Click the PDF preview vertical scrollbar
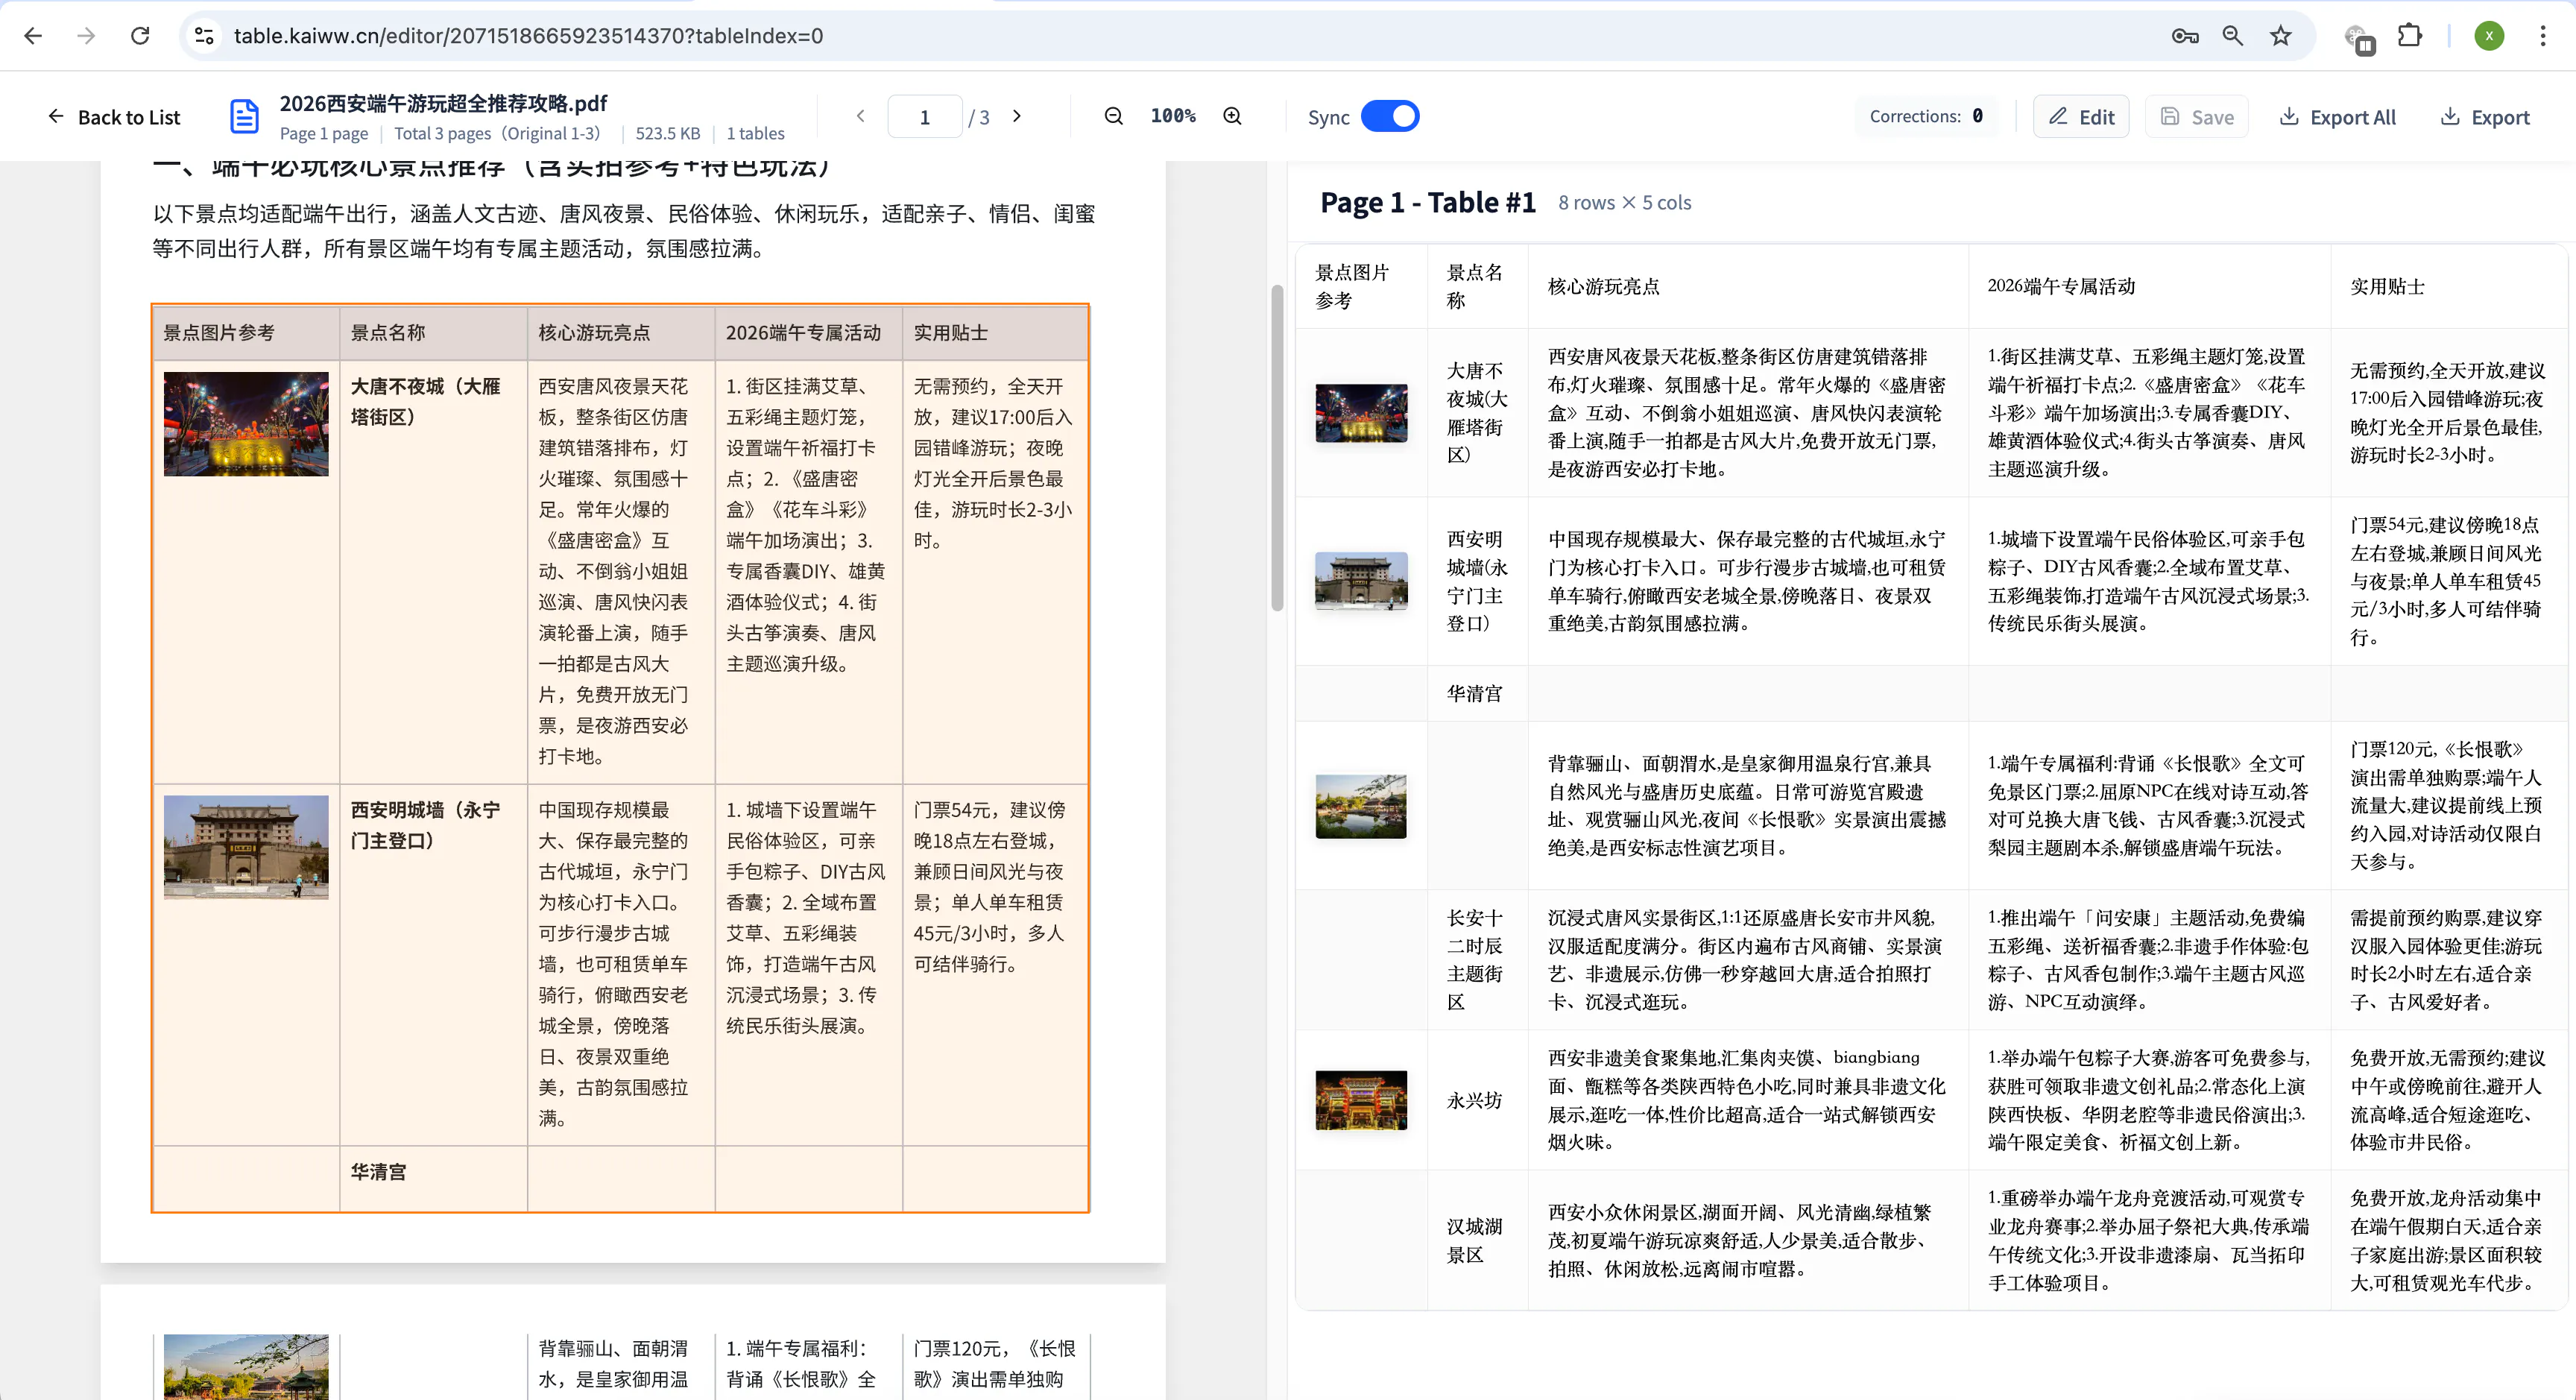The width and height of the screenshot is (2576, 1400). (1277, 448)
